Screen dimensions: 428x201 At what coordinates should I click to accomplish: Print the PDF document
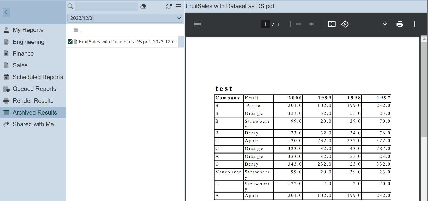400,24
